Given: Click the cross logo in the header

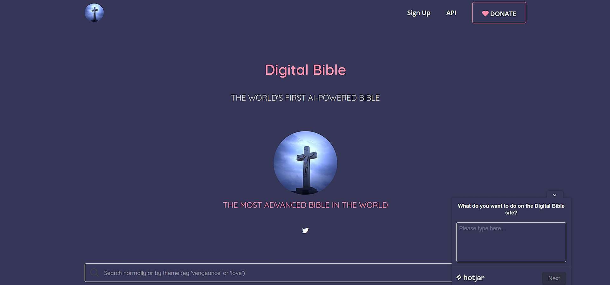Looking at the screenshot, I should 94,13.
